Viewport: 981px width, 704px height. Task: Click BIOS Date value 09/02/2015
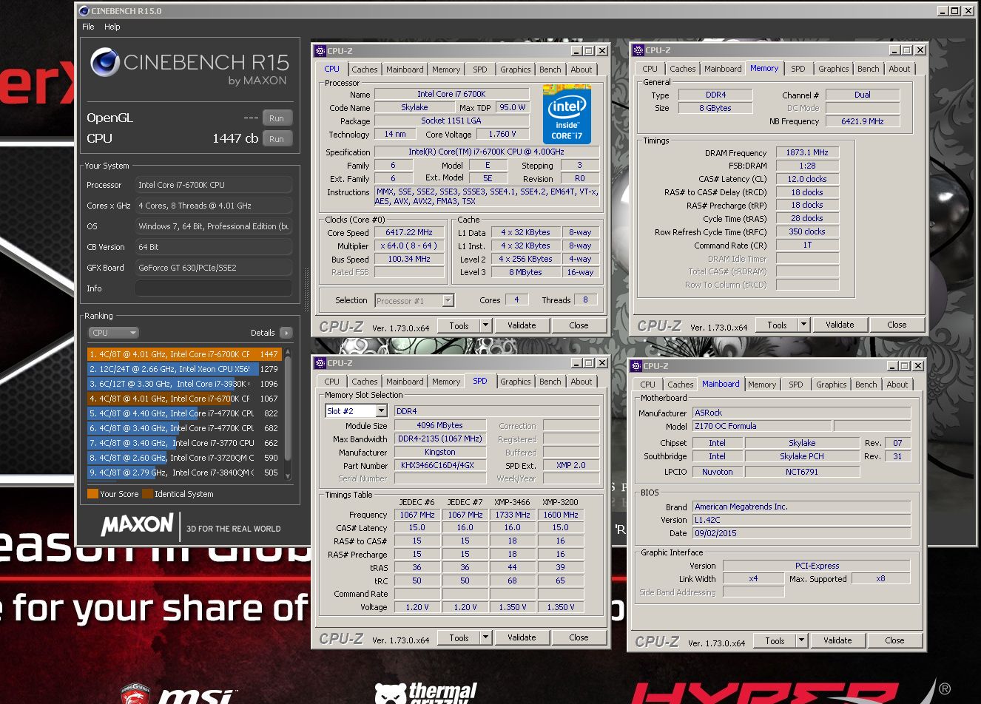tap(801, 533)
